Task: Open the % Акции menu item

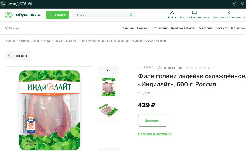Action: pos(128,28)
